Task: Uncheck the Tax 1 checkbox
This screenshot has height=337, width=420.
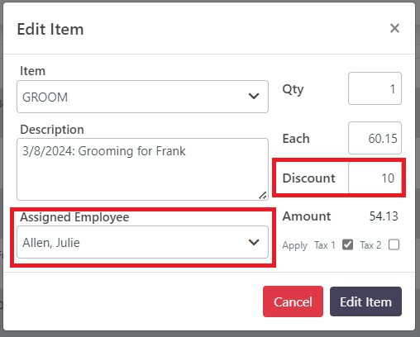Action: (347, 244)
